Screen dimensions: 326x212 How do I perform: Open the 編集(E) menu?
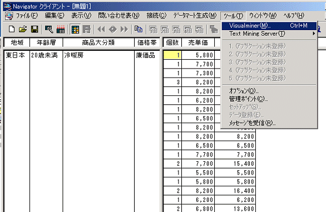(55, 16)
